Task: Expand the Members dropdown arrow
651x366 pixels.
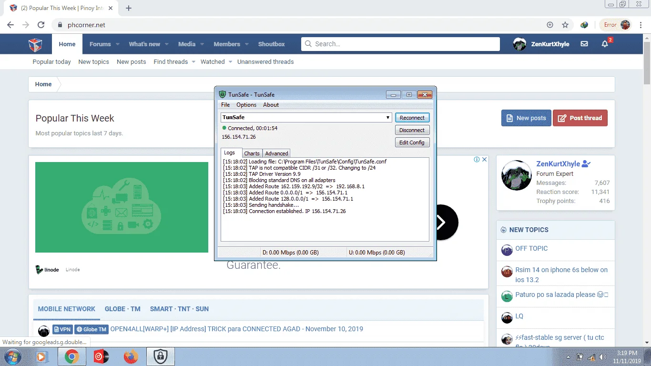Action: click(247, 44)
